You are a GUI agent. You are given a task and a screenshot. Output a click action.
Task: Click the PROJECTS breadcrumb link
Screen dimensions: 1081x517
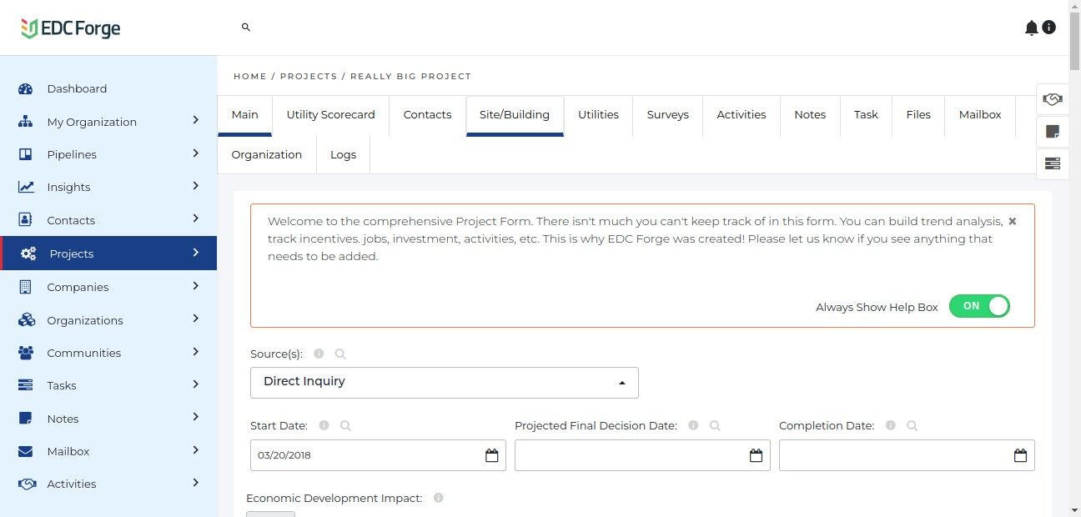(x=309, y=76)
